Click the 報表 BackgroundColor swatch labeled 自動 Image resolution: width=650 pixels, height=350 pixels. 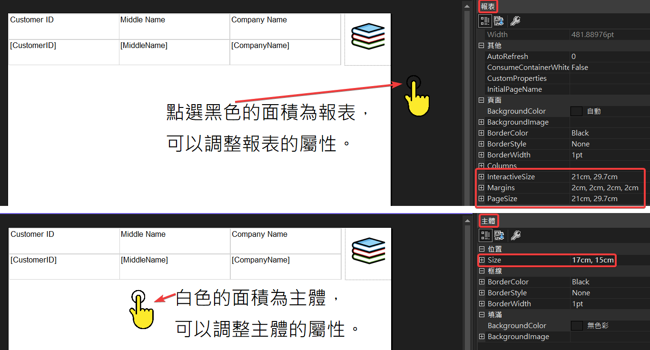[x=576, y=111]
